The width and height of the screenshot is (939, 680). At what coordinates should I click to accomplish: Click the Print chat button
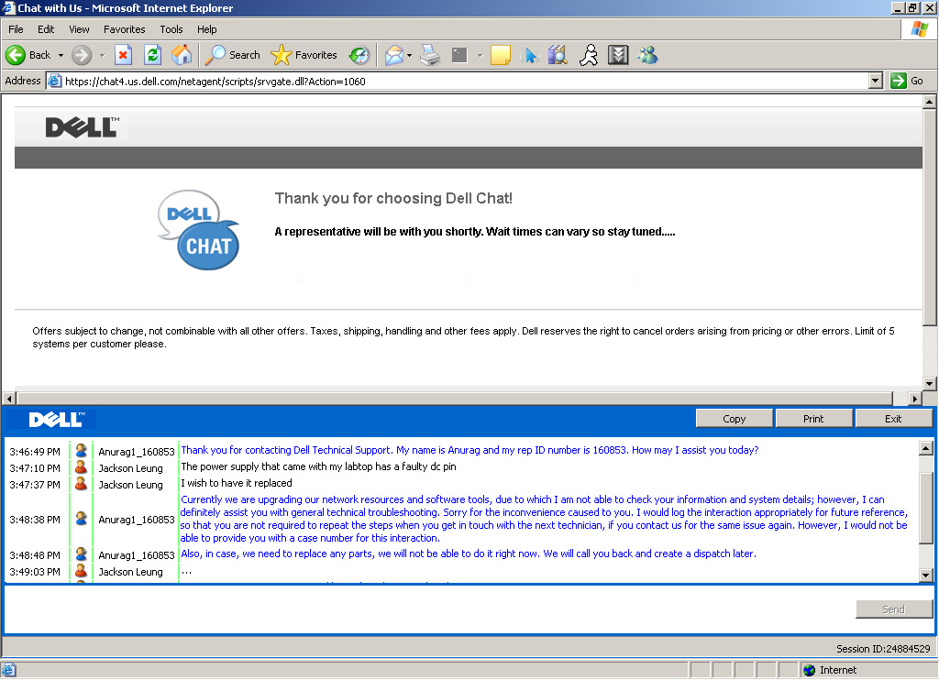[x=813, y=419]
